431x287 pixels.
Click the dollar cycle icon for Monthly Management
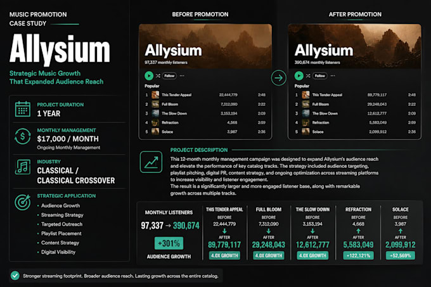point(23,136)
